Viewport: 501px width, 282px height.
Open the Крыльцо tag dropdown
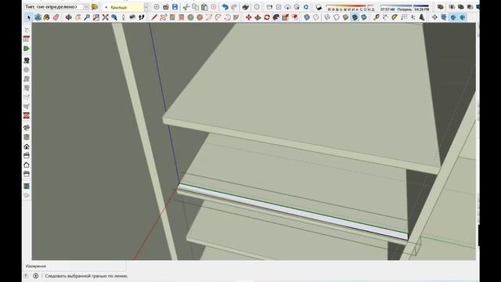click(x=124, y=7)
